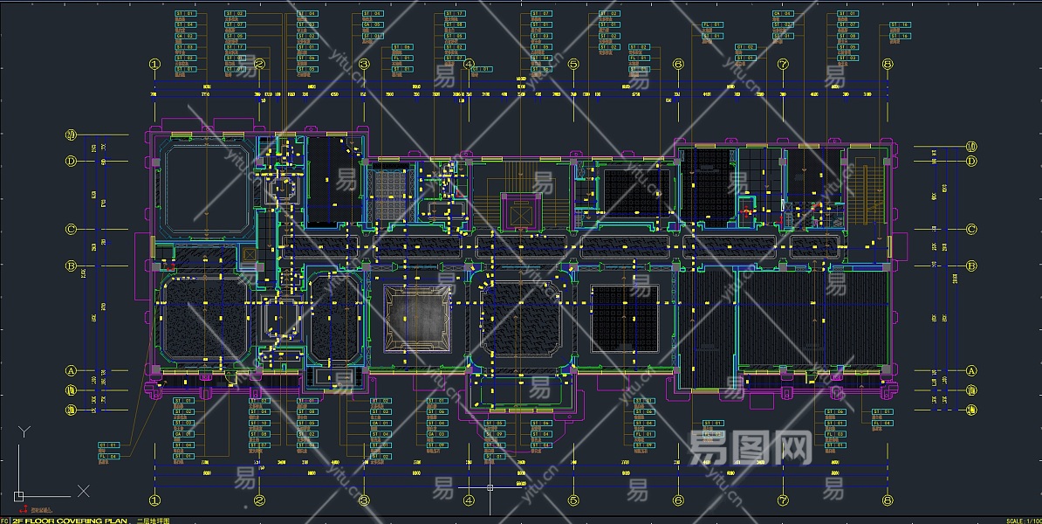Click the 'SCALE : 1/100' label

point(1024,521)
